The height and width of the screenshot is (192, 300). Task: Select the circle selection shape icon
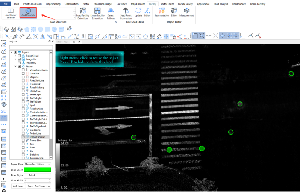[41, 29]
